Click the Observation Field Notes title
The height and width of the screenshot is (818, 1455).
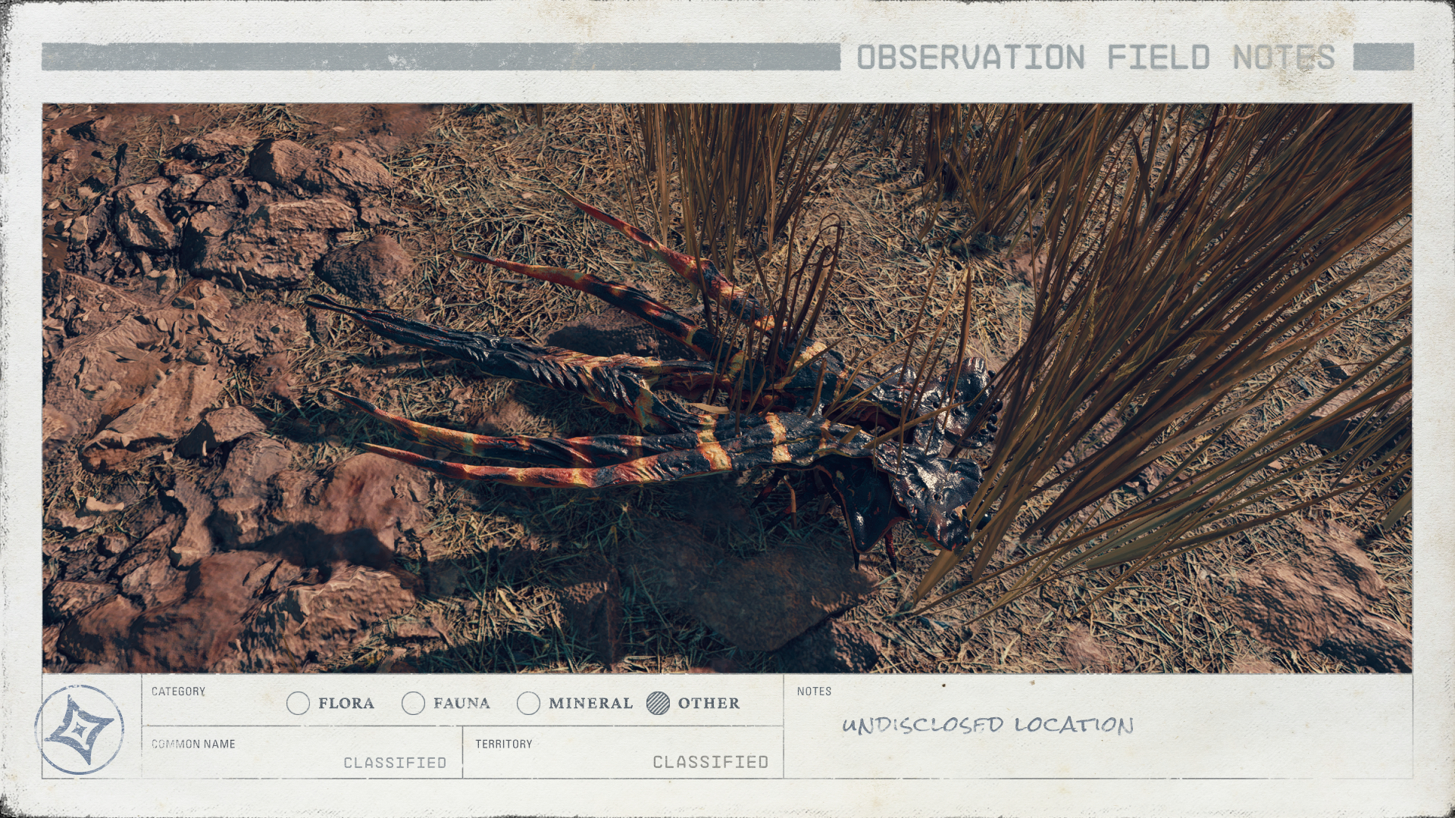[x=1096, y=58]
